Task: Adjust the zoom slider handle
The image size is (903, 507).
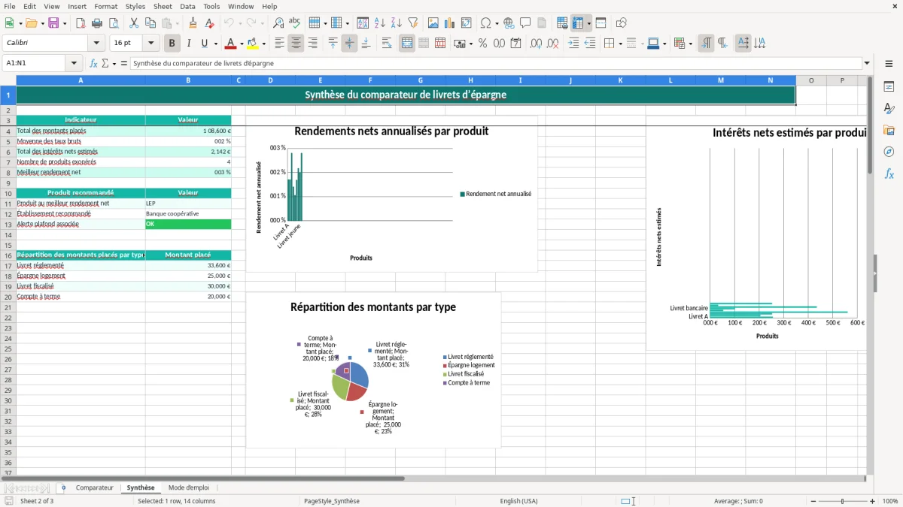Action: point(843,501)
